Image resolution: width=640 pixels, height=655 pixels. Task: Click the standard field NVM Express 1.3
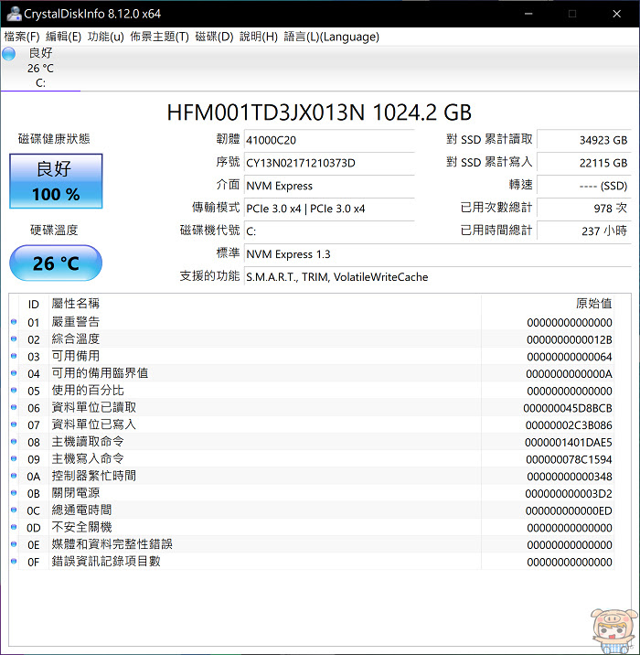pos(438,254)
